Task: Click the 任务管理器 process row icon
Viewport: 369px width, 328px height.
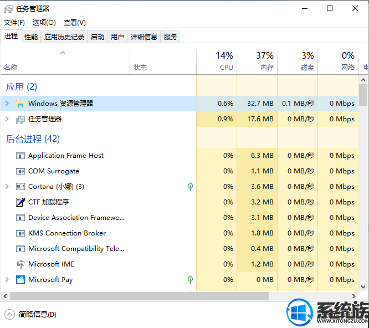Action: (20, 119)
